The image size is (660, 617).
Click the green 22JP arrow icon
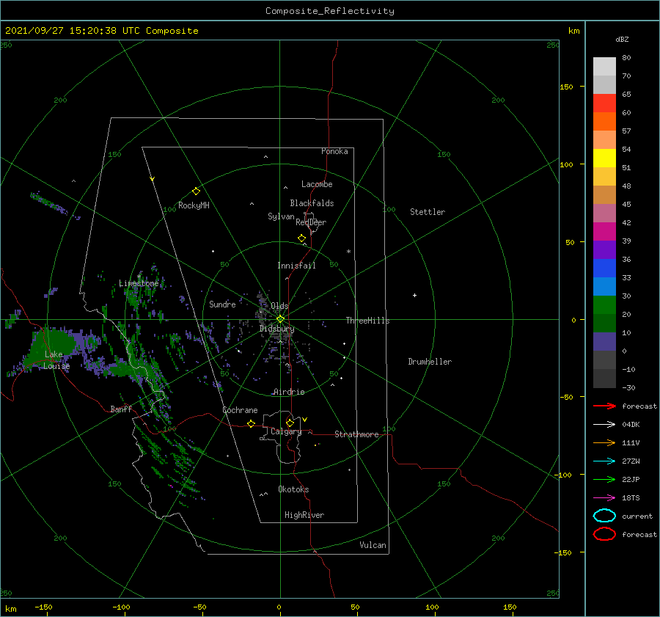[x=604, y=479]
